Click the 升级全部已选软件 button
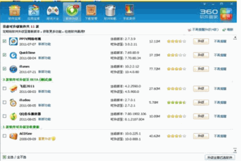241x161 pixels. 220,157
